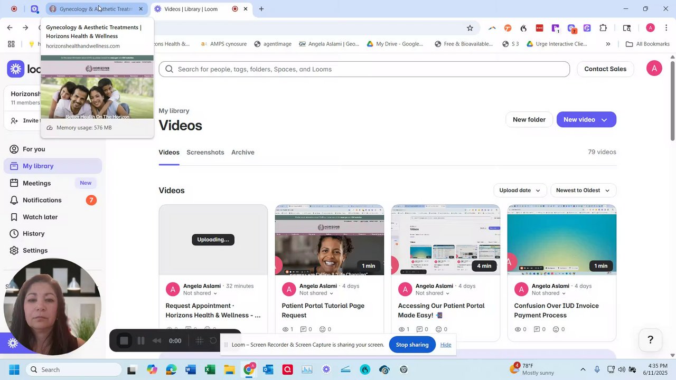Open History in the sidebar

point(33,234)
